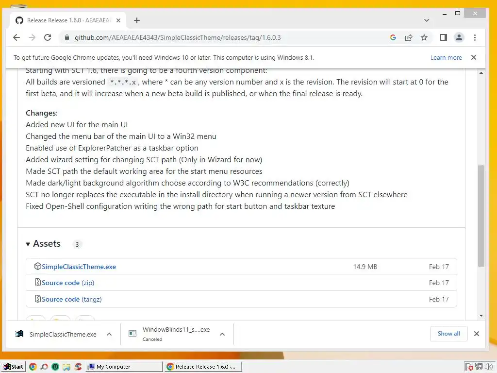Click Feb 17 date on SimpleClassicTheme.exe row
497x373 pixels.
(439, 267)
